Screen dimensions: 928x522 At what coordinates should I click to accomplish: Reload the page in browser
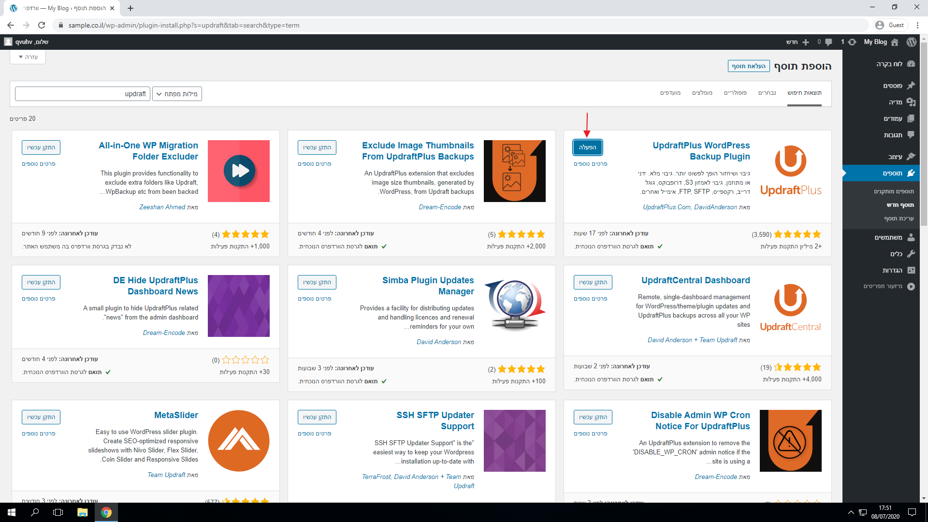[42, 25]
